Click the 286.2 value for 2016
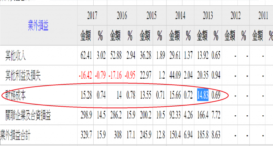Image resolution: width=273 pixels, height=146 pixels. [x=116, y=115]
